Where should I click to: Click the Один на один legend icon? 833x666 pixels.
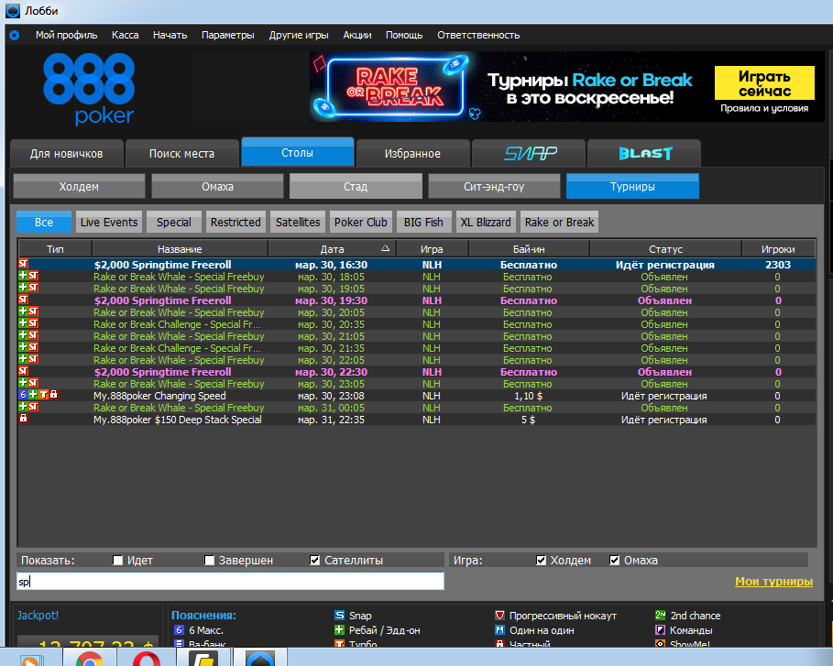coord(500,630)
